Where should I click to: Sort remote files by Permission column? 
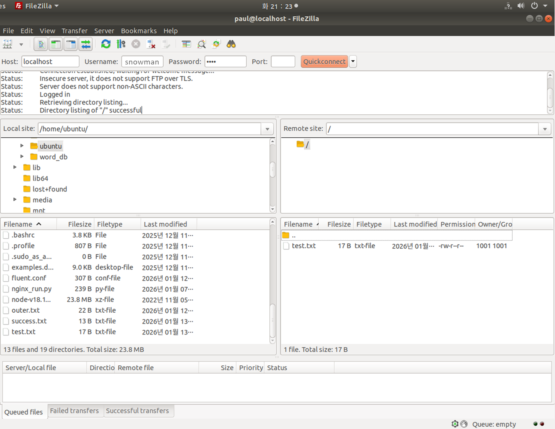click(x=457, y=224)
